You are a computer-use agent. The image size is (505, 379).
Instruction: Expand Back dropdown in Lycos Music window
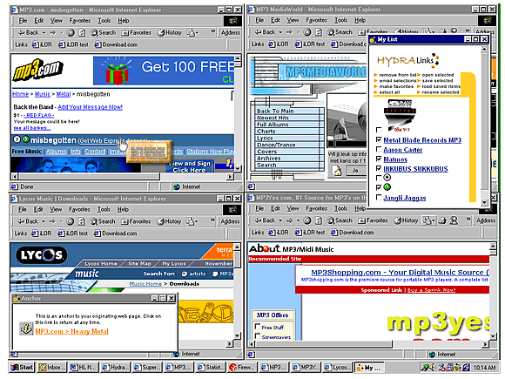(44, 221)
